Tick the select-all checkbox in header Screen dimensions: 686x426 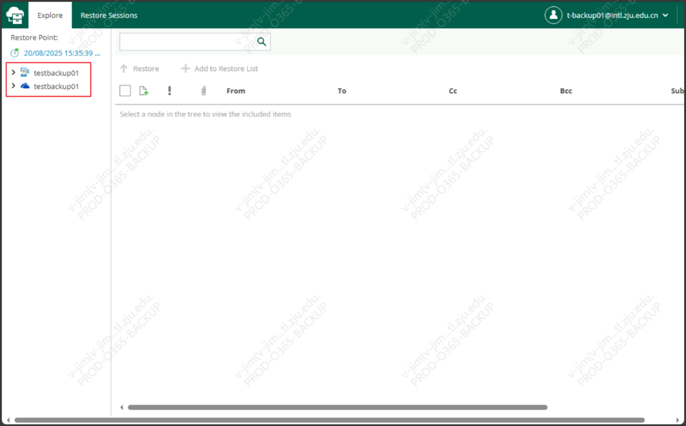point(125,91)
